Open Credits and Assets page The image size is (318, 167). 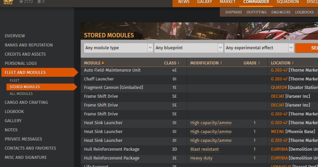(25, 54)
